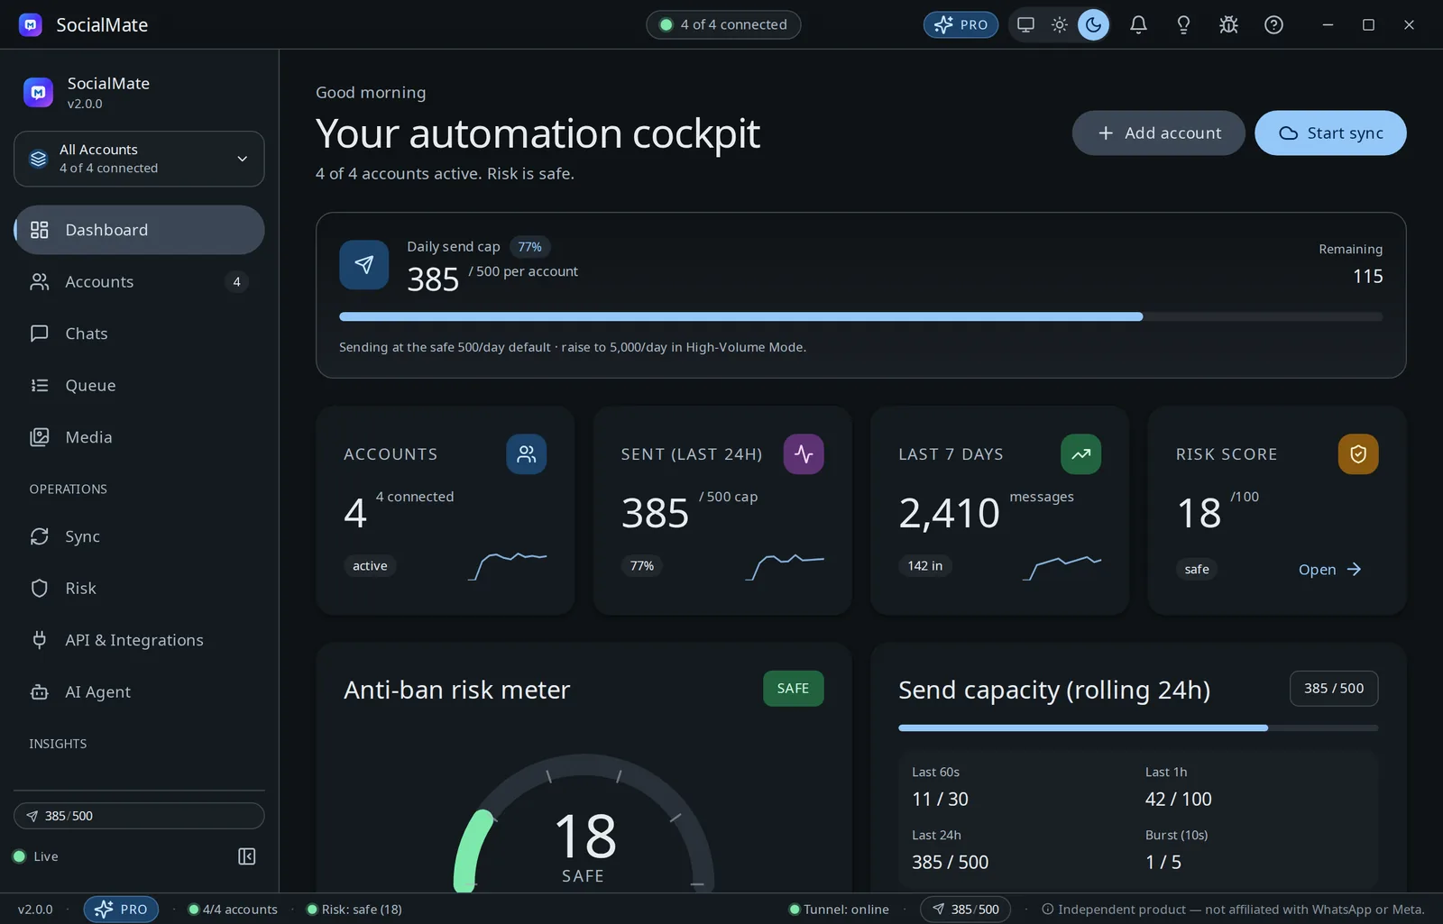Click the Dashboard grid icon

39,230
